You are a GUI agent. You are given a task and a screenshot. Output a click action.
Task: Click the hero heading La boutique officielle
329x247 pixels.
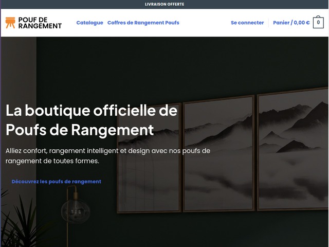click(x=92, y=120)
